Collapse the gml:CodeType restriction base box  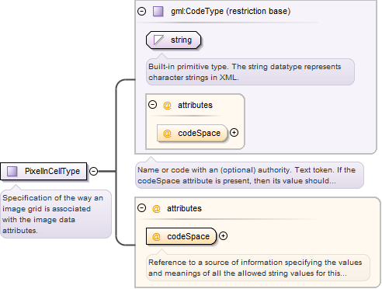tap(141, 11)
